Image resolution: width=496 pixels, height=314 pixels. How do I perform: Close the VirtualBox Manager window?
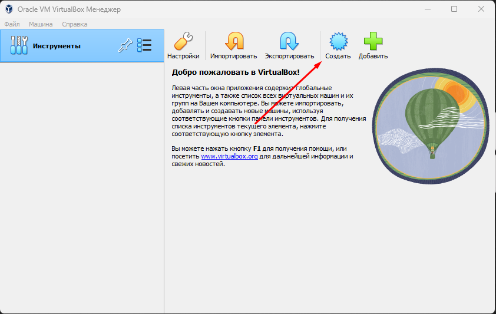coord(481,9)
